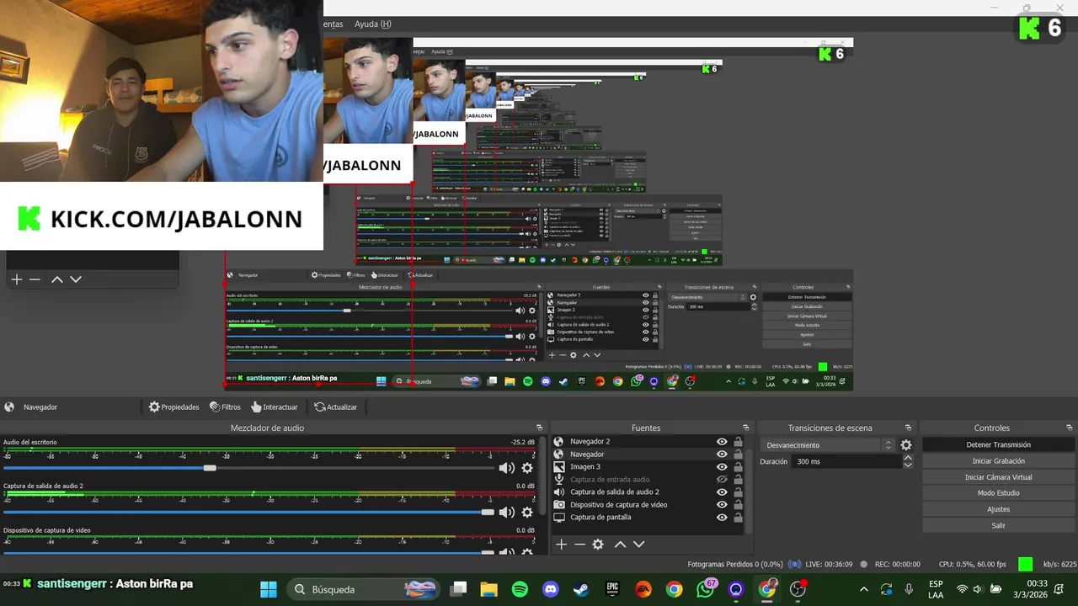This screenshot has height=606, width=1078.
Task: Hide the Captura de pantalla source
Action: click(x=722, y=517)
